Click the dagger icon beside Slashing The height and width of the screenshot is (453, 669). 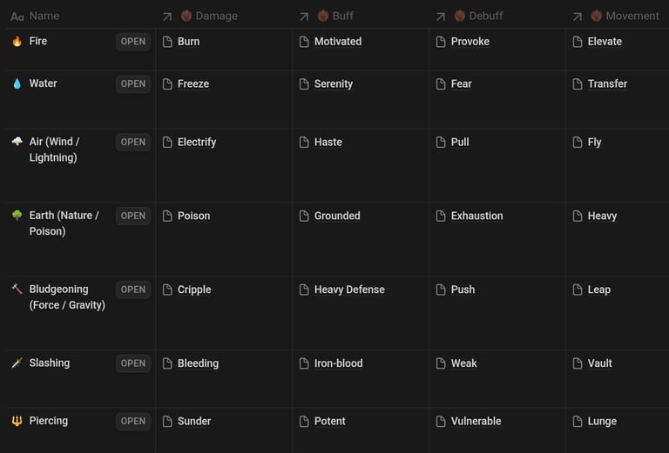[17, 363]
